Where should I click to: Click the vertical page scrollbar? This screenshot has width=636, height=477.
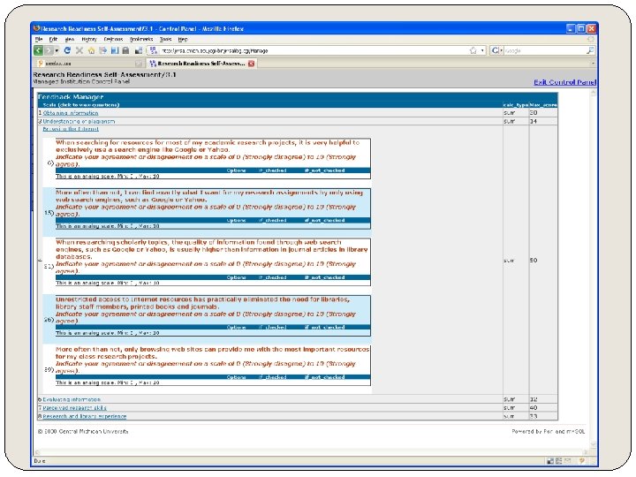pos(593,269)
